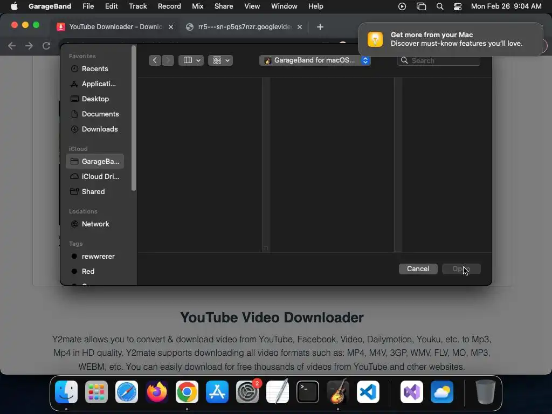552x414 pixels.
Task: Open the Window menu
Action: pos(284,6)
